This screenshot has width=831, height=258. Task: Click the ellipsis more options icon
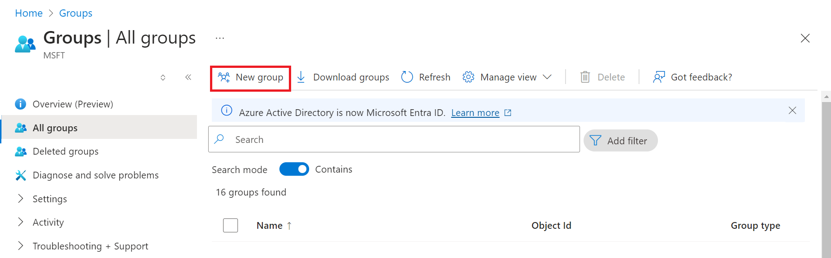(x=219, y=38)
